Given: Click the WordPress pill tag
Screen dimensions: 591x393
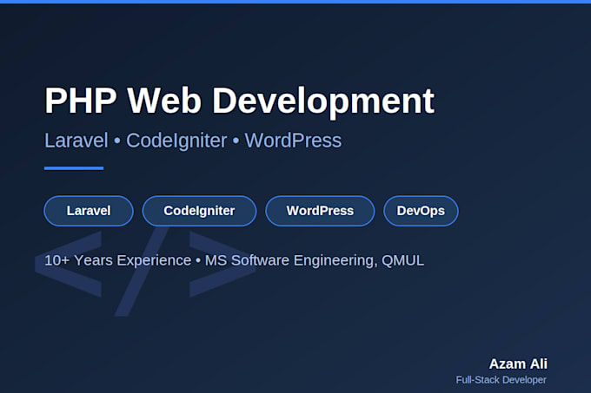Looking at the screenshot, I should point(320,211).
